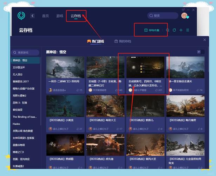Close the save market panel
Image resolution: width=216 pixels, height=176 pixels.
point(205,40)
